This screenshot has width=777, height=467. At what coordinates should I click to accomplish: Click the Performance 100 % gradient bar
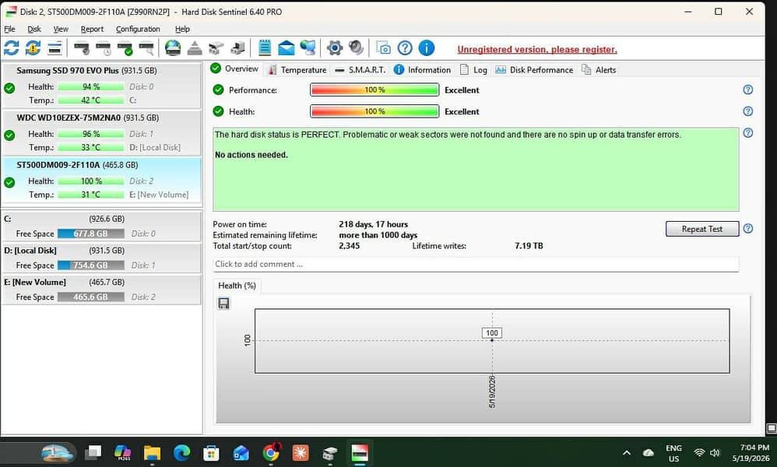pyautogui.click(x=374, y=90)
